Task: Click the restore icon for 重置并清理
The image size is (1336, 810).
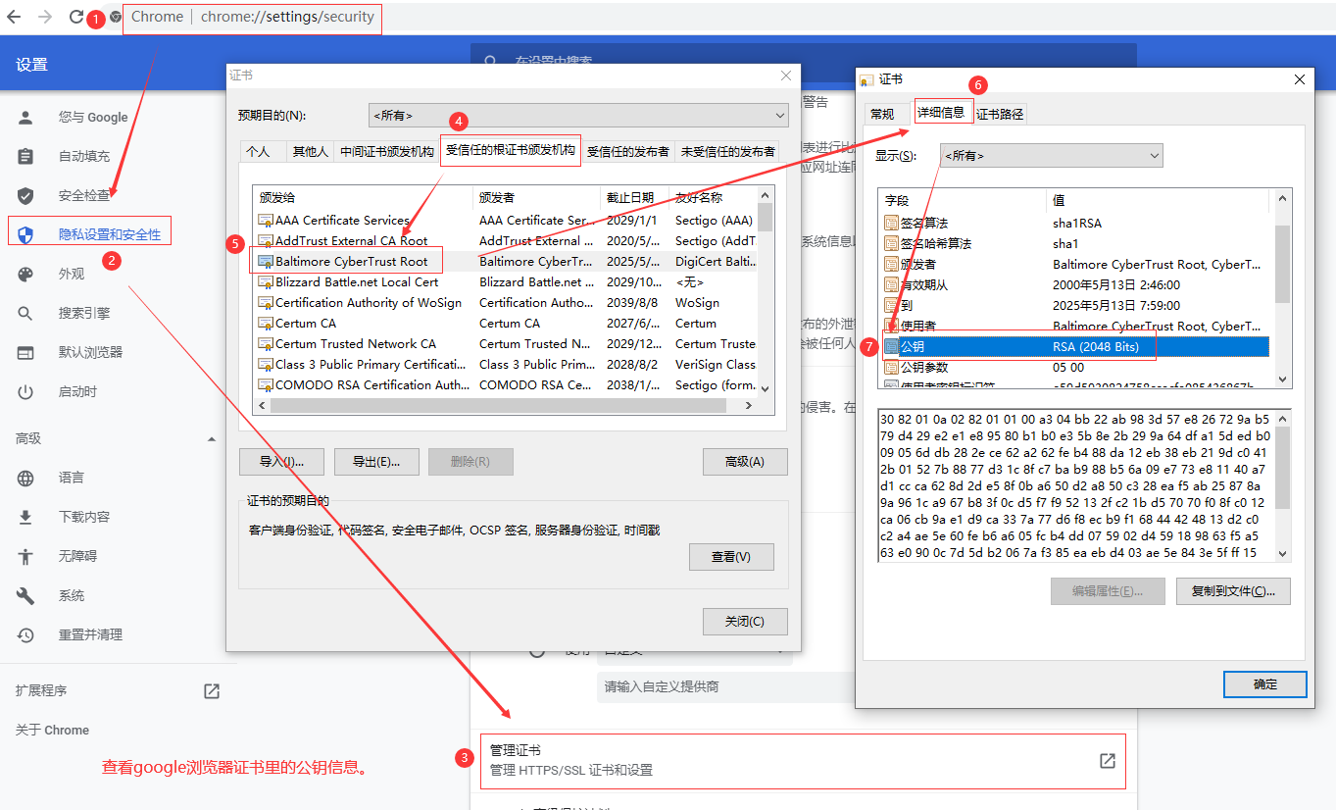Action: pos(25,634)
